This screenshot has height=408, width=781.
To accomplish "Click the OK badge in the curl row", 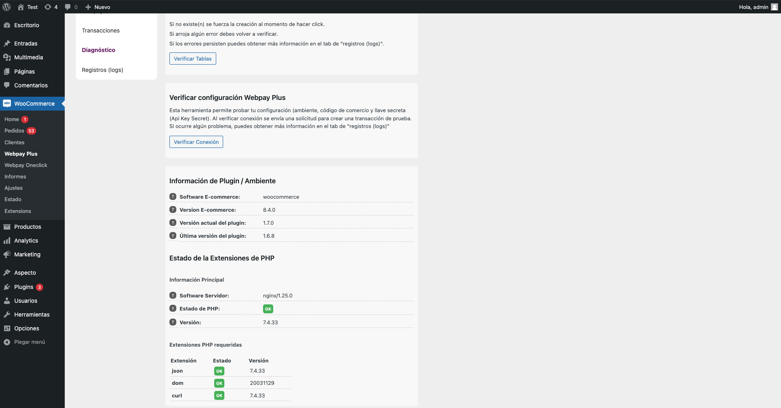I will [219, 395].
